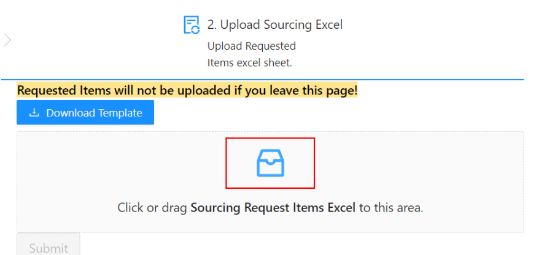
Task: Open the "2. Upload Sourcing Excel" step title
Action: 275,25
